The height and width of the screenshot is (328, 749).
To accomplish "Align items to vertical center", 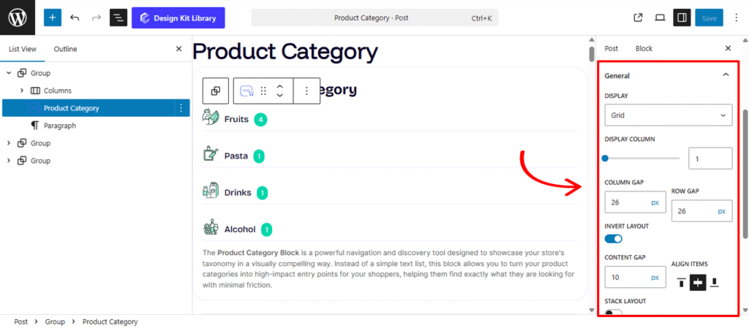I will pyautogui.click(x=698, y=282).
